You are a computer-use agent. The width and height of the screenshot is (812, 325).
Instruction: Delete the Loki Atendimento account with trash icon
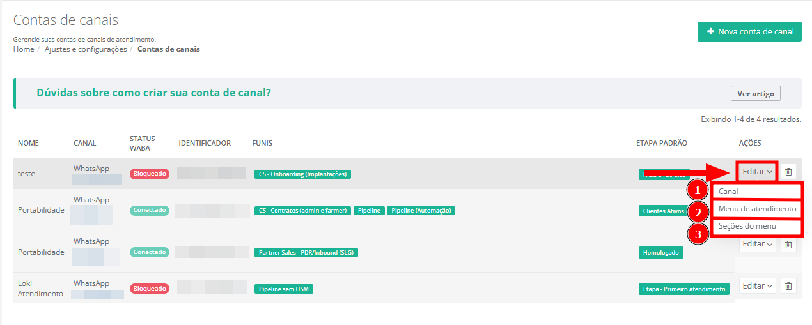[x=788, y=286]
